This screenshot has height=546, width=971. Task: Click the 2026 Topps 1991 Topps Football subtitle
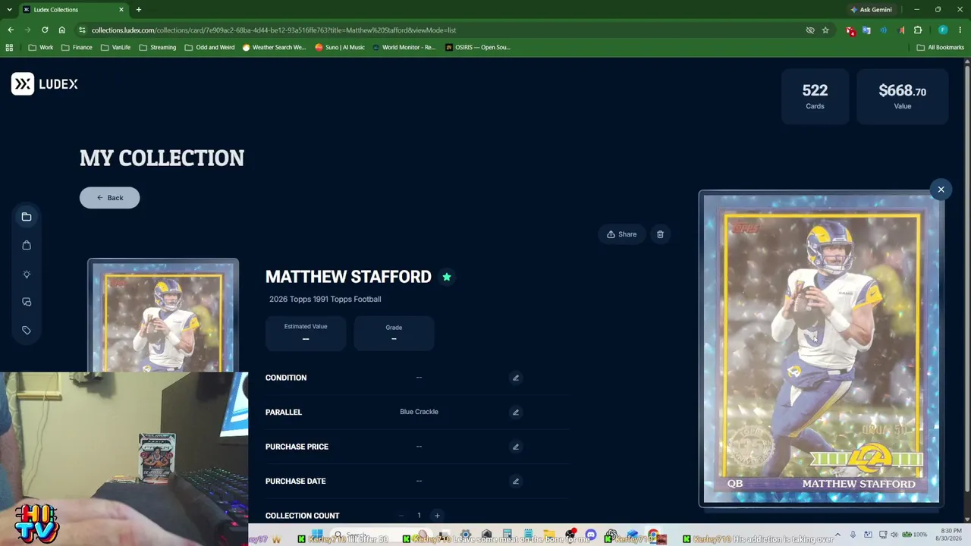(325, 299)
